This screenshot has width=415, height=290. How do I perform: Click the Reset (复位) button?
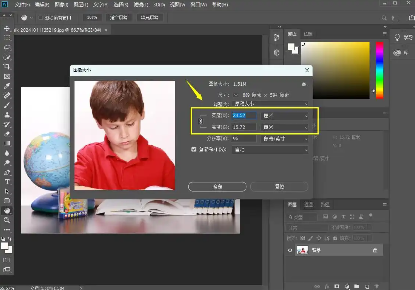[x=279, y=187]
